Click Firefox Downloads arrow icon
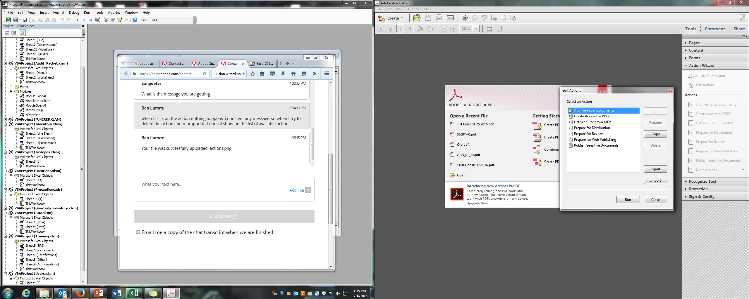Viewport: 749px width, 299px height. tap(283, 74)
